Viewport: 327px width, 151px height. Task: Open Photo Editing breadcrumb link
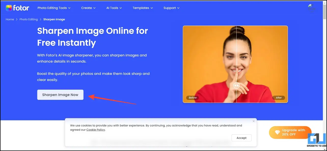(x=29, y=19)
